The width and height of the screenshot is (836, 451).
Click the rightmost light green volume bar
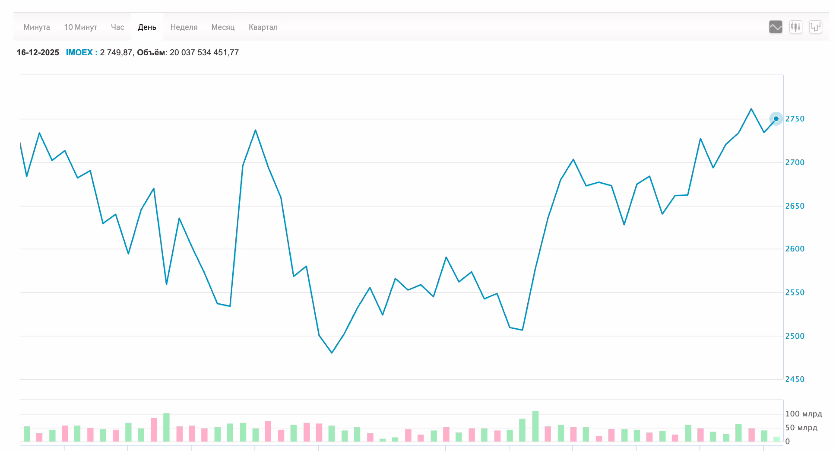pos(776,439)
